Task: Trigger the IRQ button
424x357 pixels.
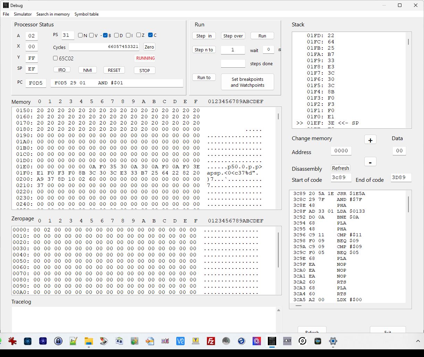Action: [x=62, y=70]
